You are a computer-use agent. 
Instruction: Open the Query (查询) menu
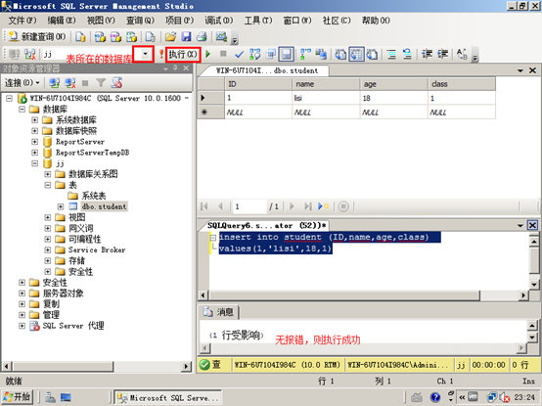(140, 21)
